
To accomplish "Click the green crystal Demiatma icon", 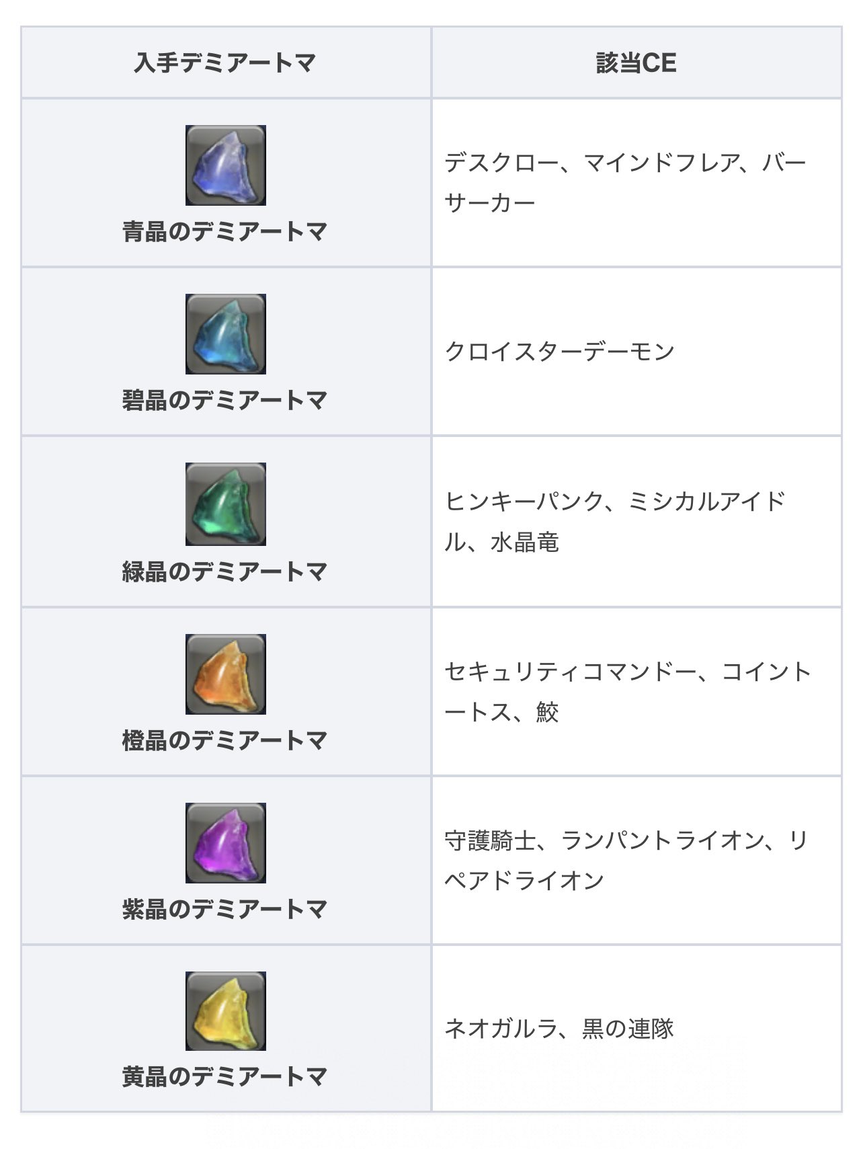I will click(x=226, y=504).
